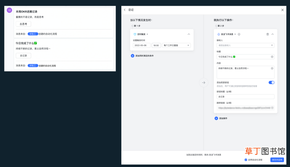Viewport: 290px width, 167px height.
Task: Go back using the arrow beside 日记
Action: pyautogui.click(x=125, y=10)
